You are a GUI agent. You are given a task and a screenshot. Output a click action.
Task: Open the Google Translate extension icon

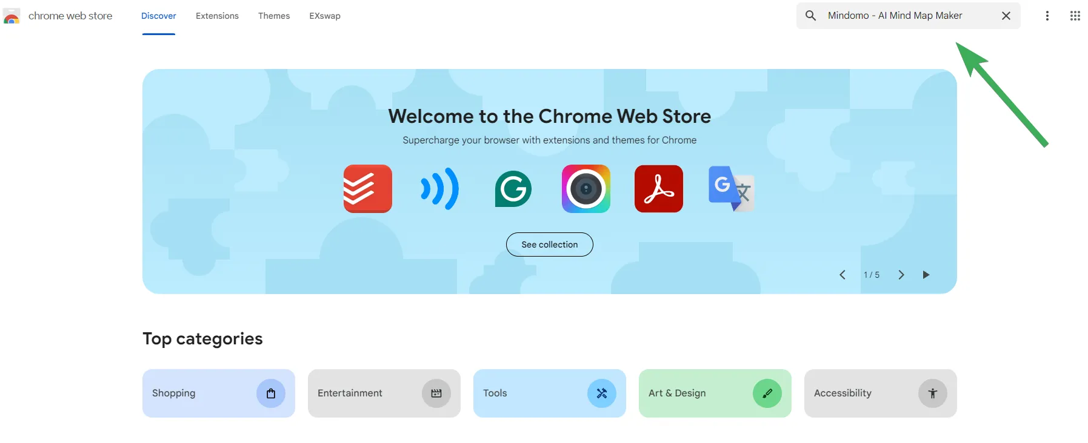(732, 189)
